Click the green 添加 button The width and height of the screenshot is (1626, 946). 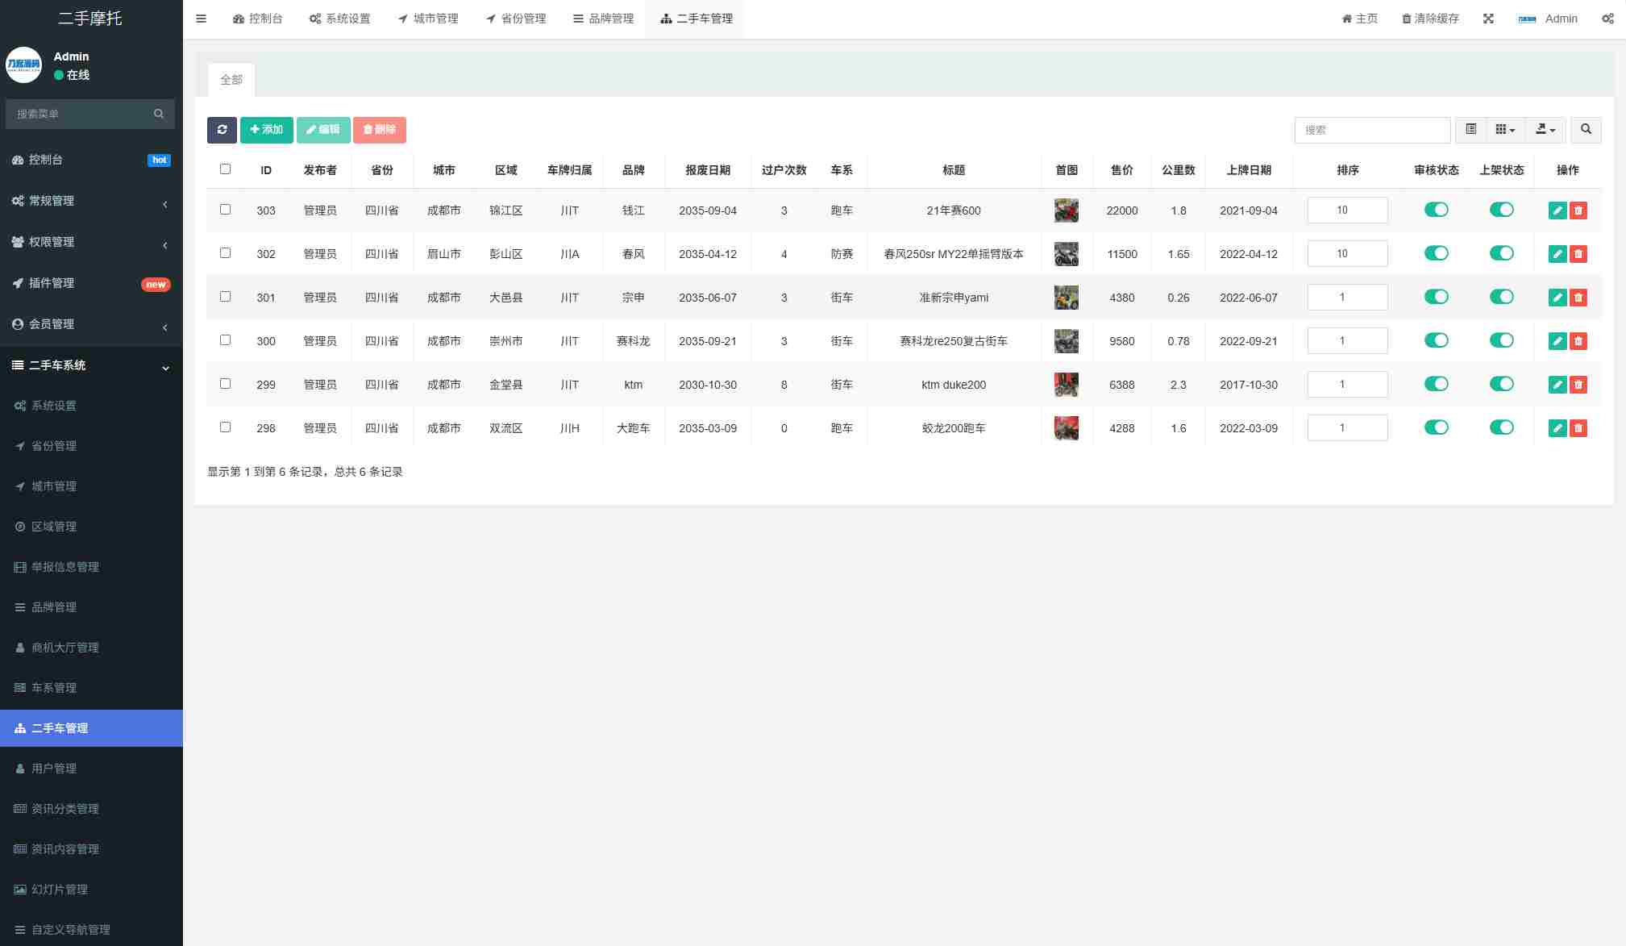(x=266, y=130)
